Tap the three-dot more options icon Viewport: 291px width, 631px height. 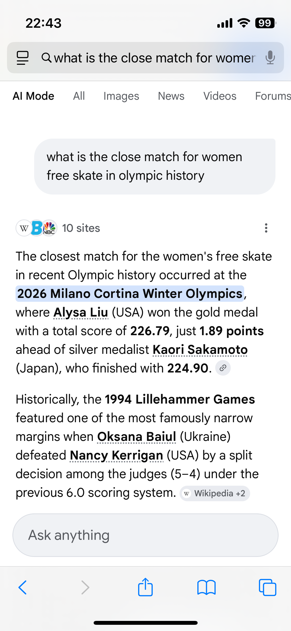(266, 228)
